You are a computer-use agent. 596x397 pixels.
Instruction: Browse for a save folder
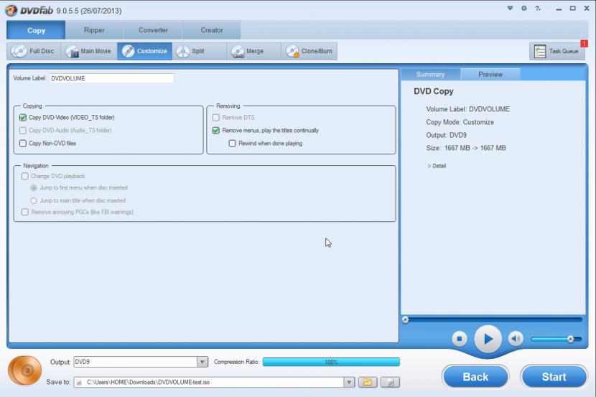tap(368, 382)
